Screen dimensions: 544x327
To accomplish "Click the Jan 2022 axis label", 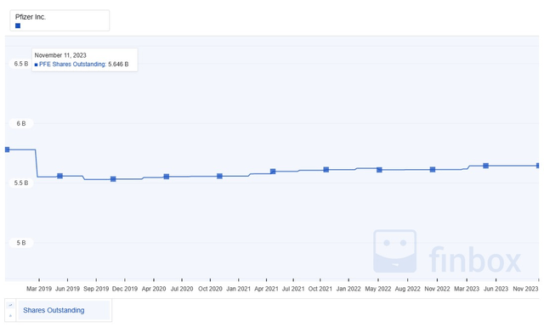I will coord(348,289).
